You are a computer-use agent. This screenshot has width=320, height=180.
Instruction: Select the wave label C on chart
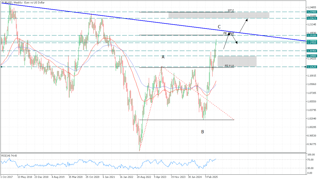coord(219,27)
